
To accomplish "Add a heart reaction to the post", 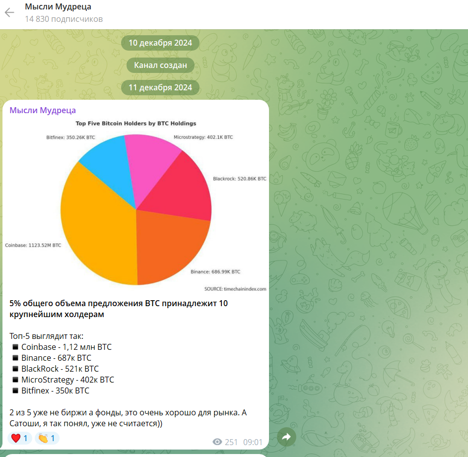I will pyautogui.click(x=20, y=438).
